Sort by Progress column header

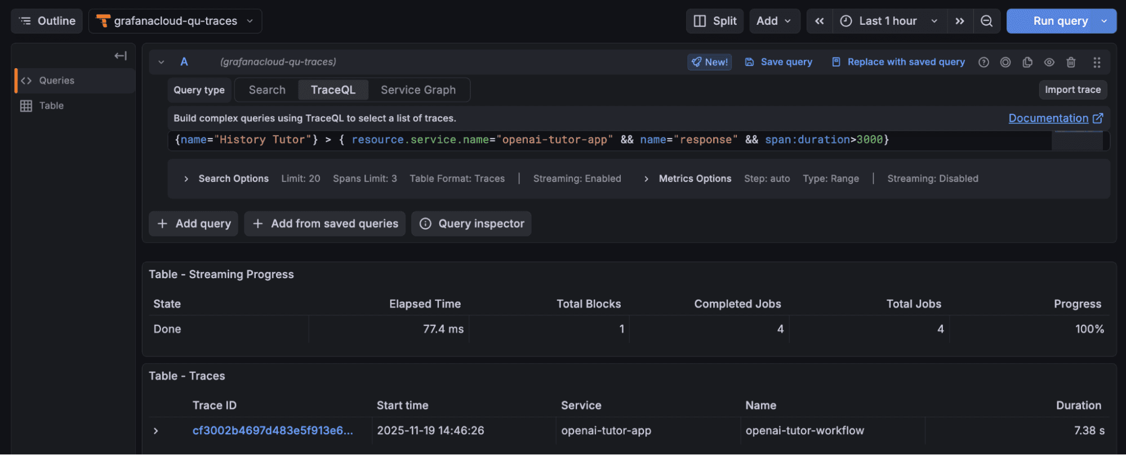[1078, 304]
